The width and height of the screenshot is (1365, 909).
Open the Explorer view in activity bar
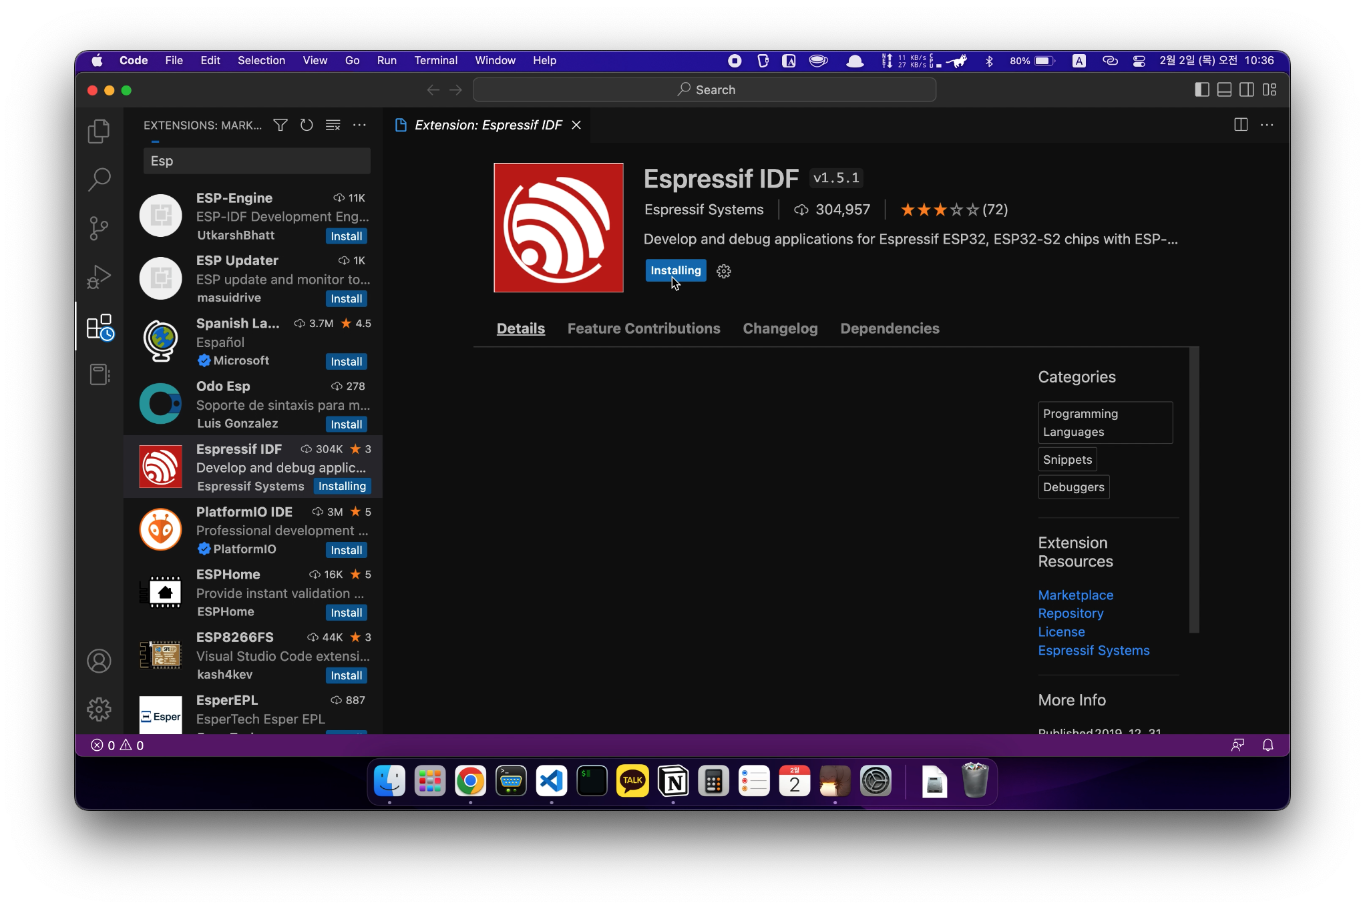[99, 131]
